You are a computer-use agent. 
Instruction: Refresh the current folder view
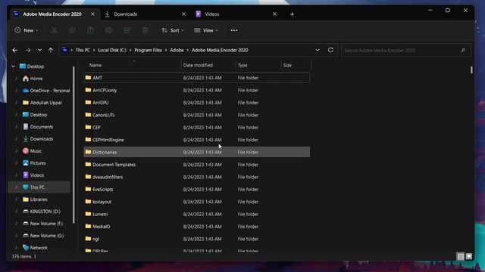coord(330,50)
